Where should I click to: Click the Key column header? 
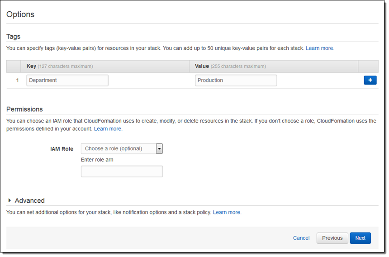32,66
